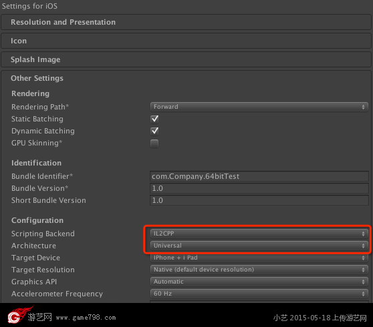Viewport: 373px width, 327px height.
Task: Expand the Splash Image section
Action: (186, 59)
